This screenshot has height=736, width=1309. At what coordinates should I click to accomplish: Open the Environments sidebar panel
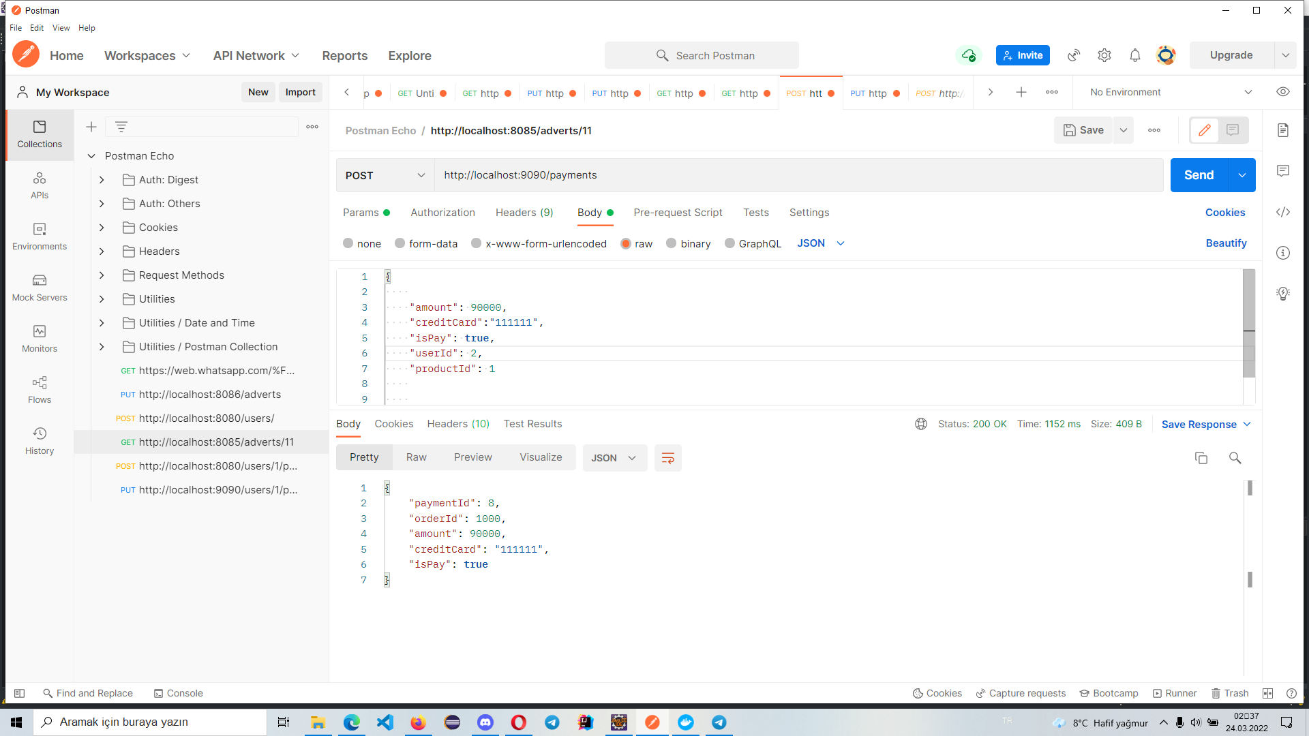coord(39,237)
